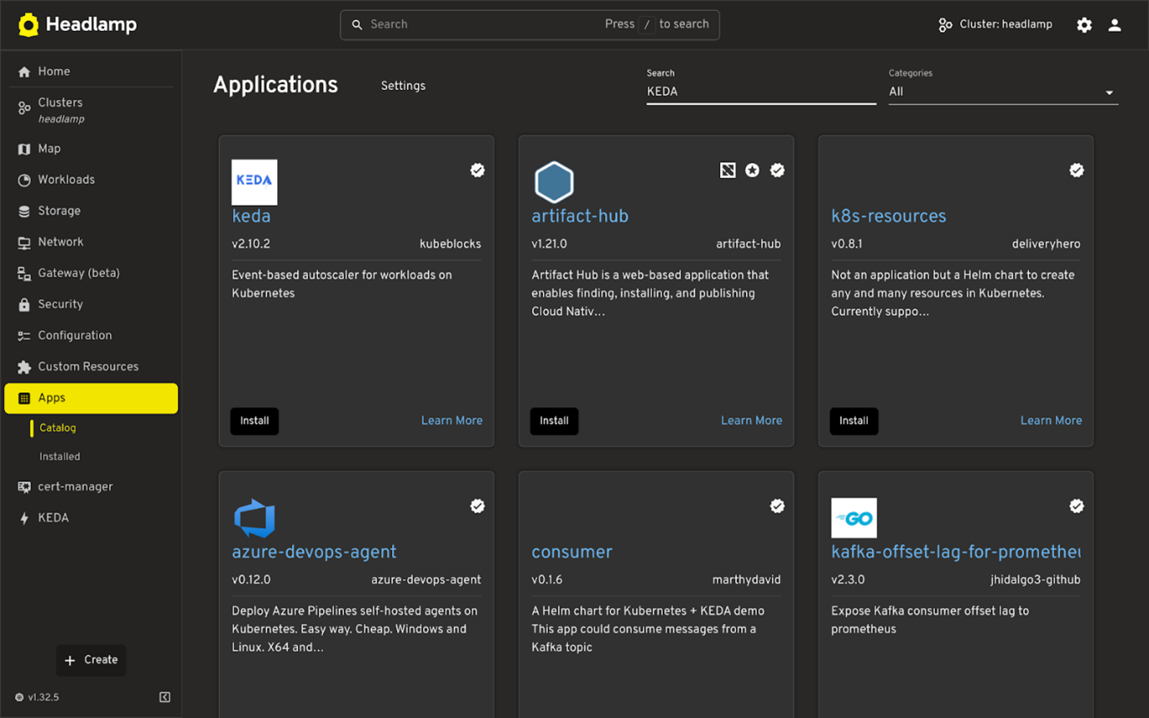Click verified badge on artifact-hub card
The image size is (1149, 718).
[778, 170]
